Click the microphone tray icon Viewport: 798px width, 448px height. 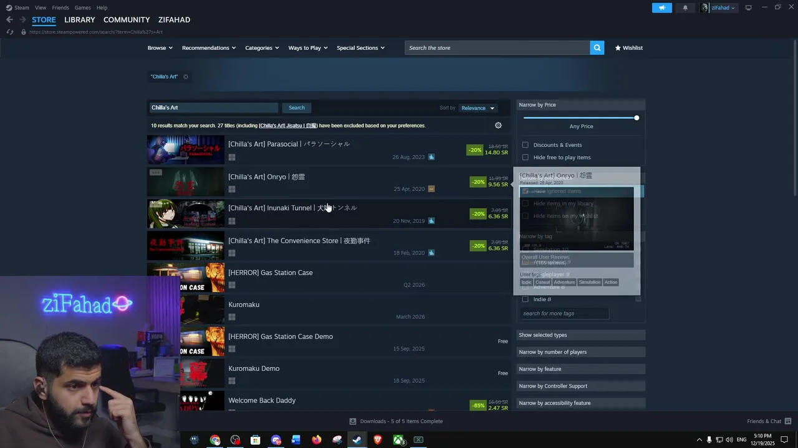[709, 440]
